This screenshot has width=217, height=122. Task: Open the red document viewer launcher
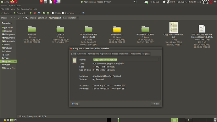tap(41, 2)
